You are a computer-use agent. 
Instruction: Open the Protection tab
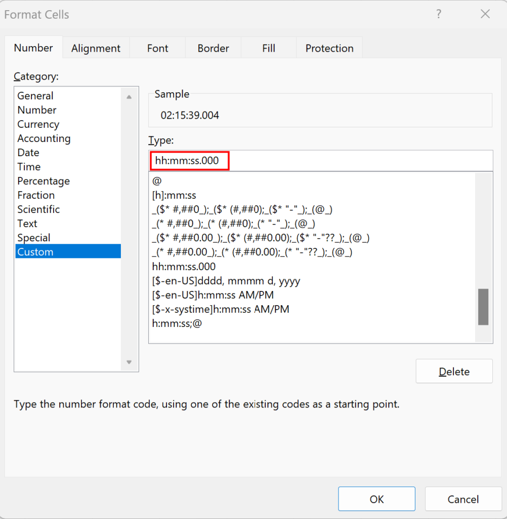(x=329, y=48)
